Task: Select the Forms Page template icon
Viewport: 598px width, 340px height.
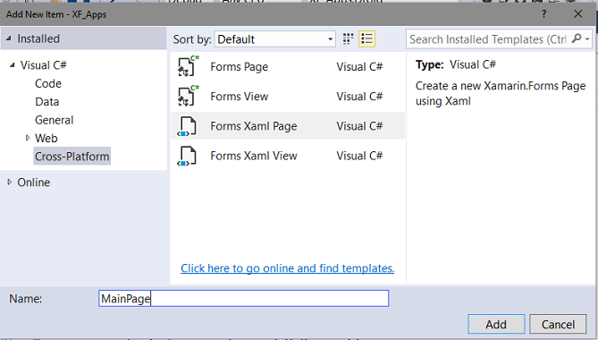Action: [x=188, y=66]
